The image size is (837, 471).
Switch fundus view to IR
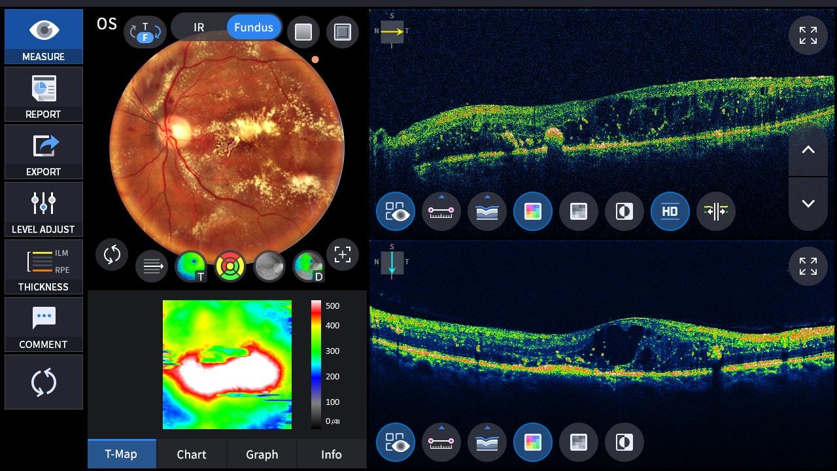pos(199,27)
